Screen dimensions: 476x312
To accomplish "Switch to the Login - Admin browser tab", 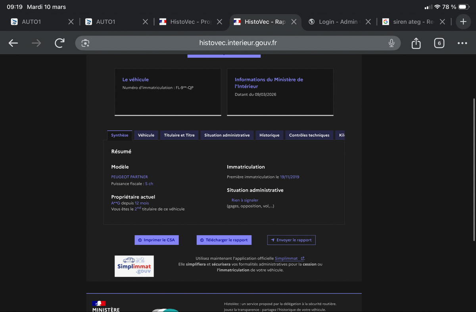I will click(335, 22).
